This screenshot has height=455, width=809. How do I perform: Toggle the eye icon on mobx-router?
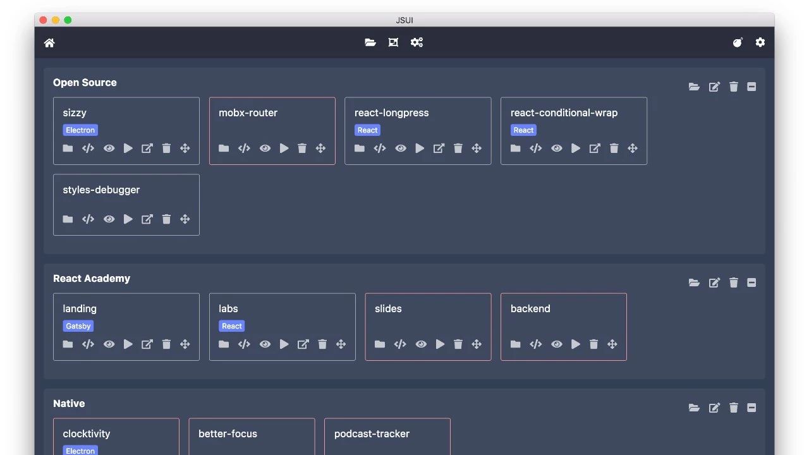coord(265,148)
